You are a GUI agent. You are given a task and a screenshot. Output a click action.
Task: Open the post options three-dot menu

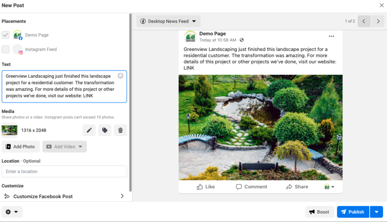coord(331,36)
